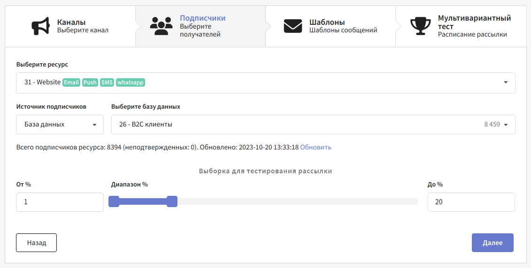Go to the Каналы step tab

[70, 26]
